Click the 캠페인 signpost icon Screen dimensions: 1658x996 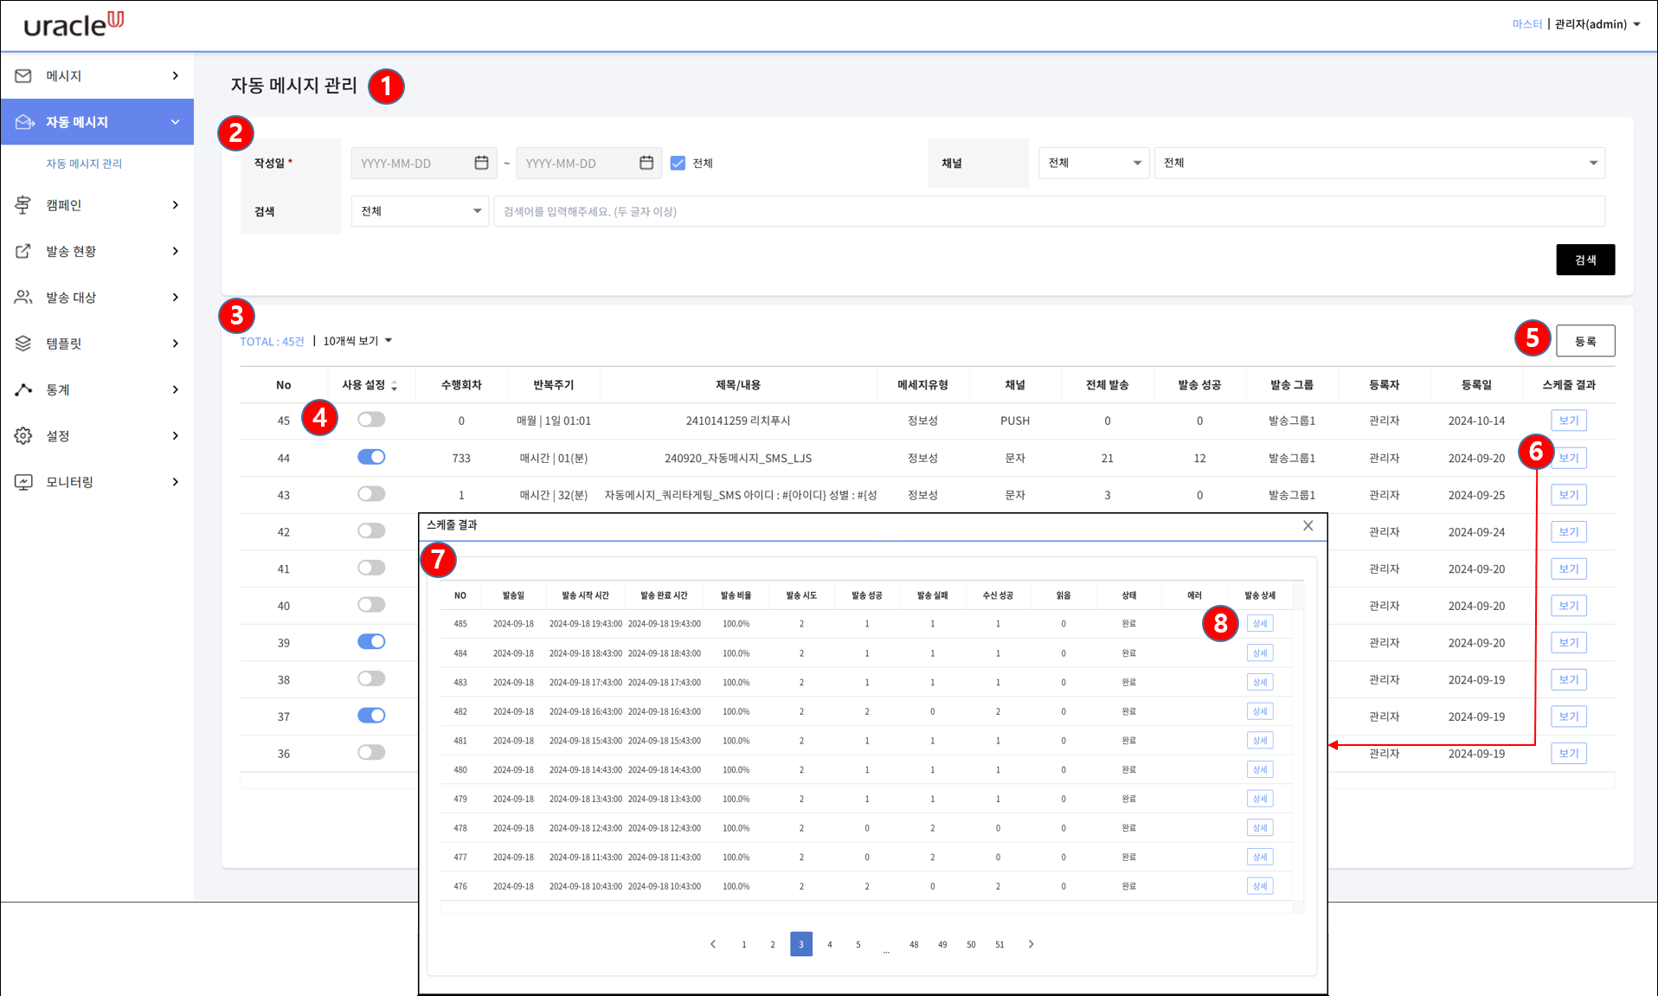tap(23, 205)
